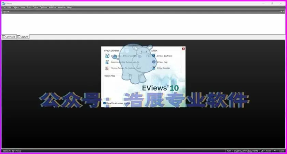Open the 'EViews Illustrated' support link
Screen dimensions: 287x154
pyautogui.click(x=165, y=56)
